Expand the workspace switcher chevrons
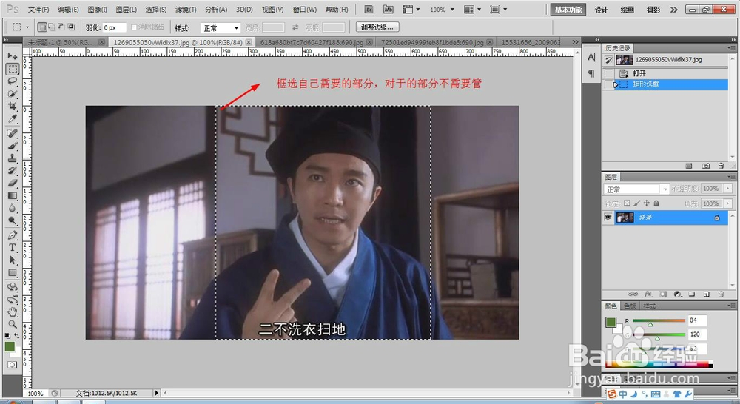The width and height of the screenshot is (740, 404). coord(673,10)
